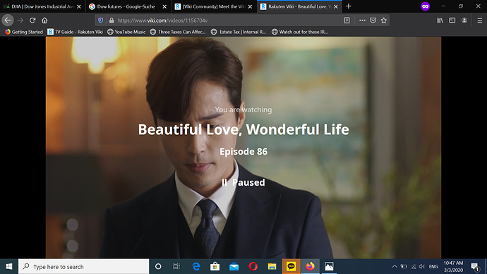Open TV Guide - Rakuten Viki bookmark
Image resolution: width=487 pixels, height=274 pixels.
coord(75,32)
